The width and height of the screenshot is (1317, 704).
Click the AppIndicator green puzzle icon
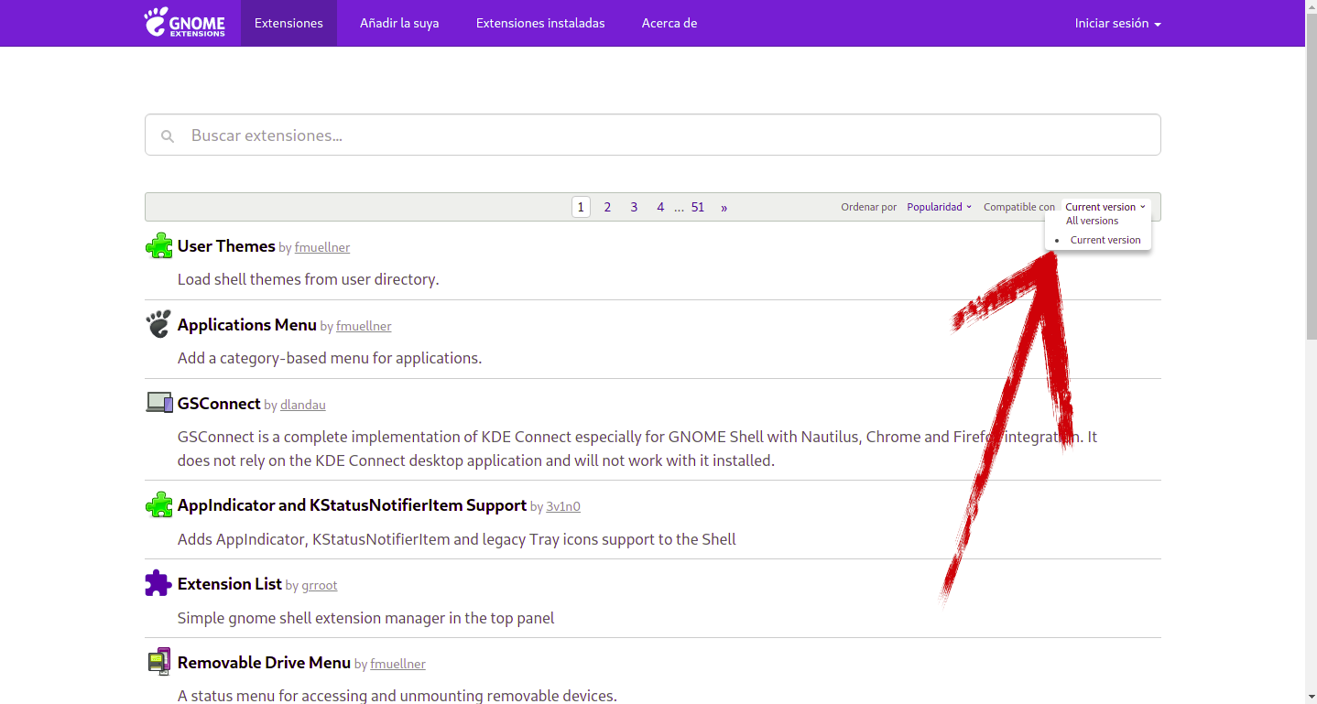click(x=158, y=504)
